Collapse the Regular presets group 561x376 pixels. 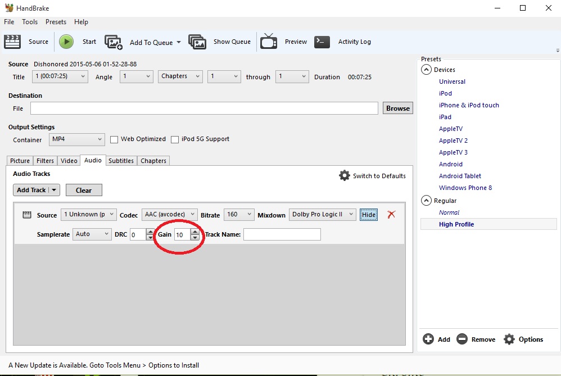click(426, 200)
